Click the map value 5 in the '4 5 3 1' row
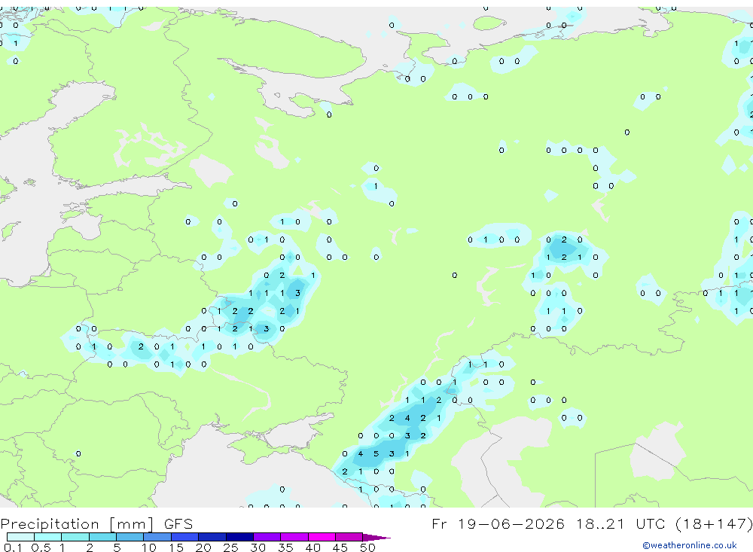The height and width of the screenshot is (552, 753). pos(376,453)
